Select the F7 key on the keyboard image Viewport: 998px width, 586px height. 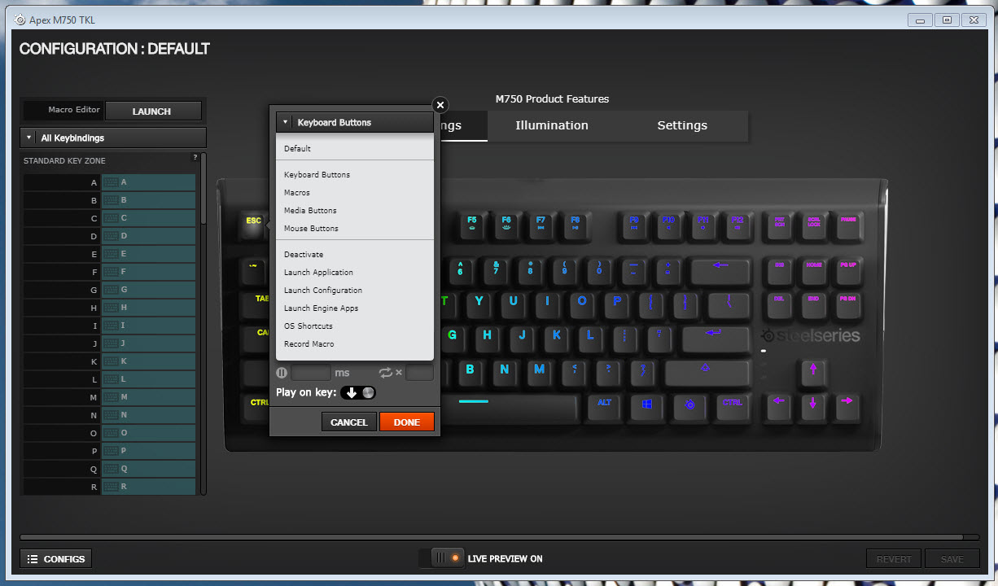tap(541, 225)
